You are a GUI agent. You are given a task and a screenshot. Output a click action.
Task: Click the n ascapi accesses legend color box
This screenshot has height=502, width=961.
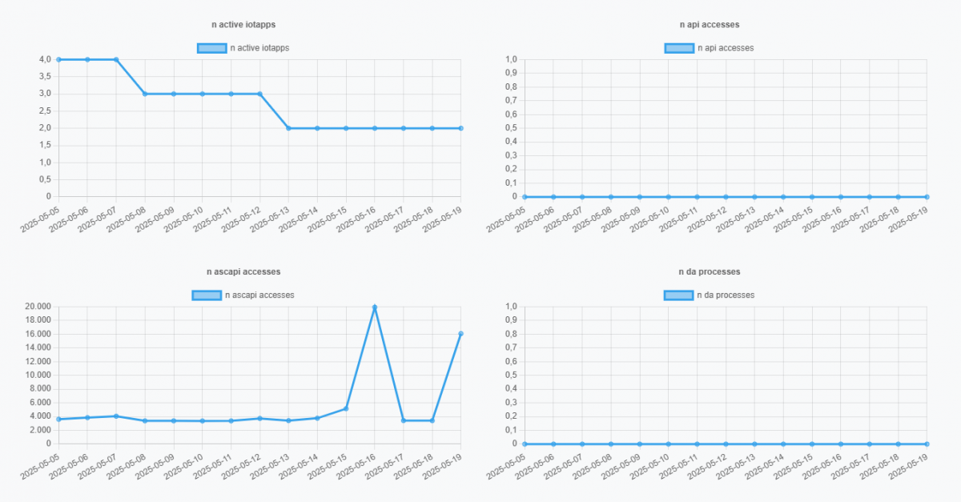[x=207, y=295]
